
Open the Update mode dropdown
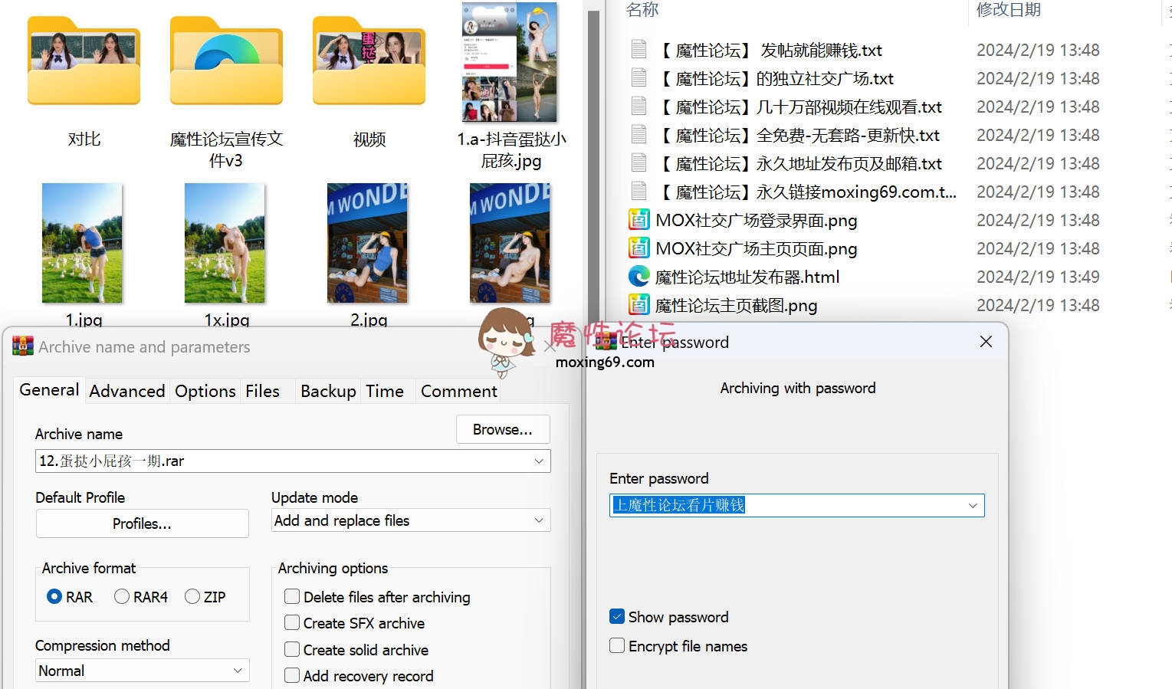(539, 520)
